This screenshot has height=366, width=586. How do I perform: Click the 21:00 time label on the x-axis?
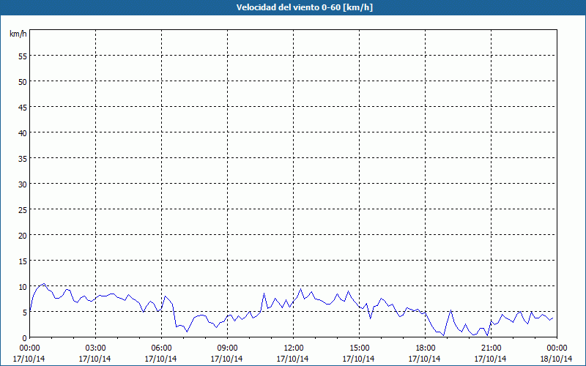pyautogui.click(x=491, y=348)
